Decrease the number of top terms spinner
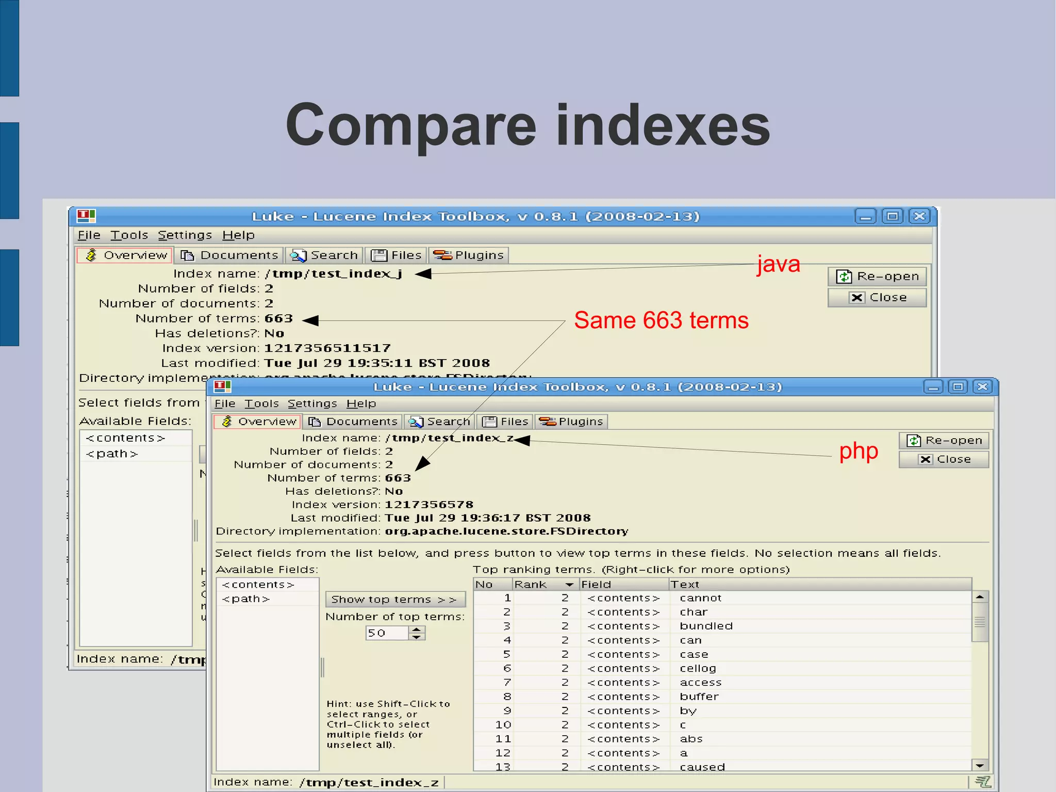Viewport: 1056px width, 792px height. (x=417, y=637)
